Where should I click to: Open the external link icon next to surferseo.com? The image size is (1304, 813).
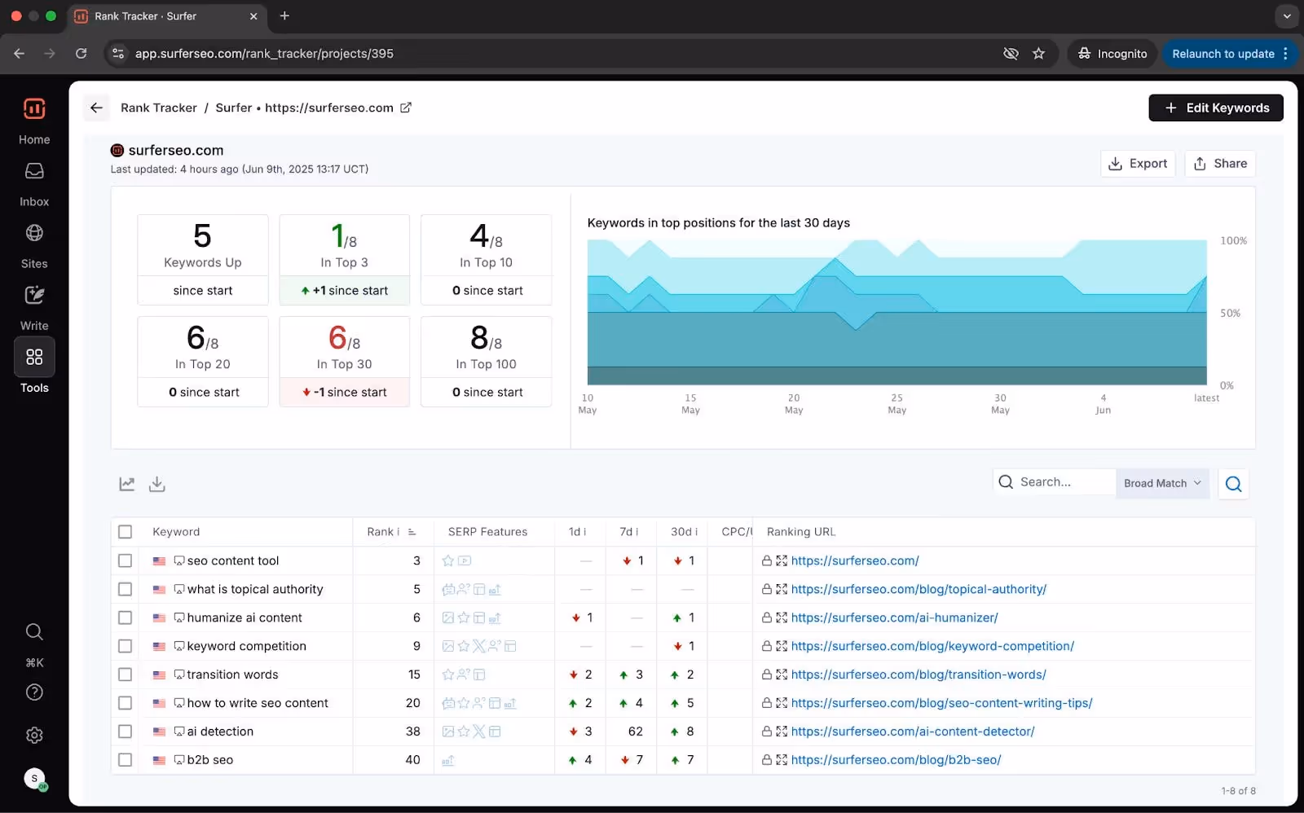coord(406,108)
